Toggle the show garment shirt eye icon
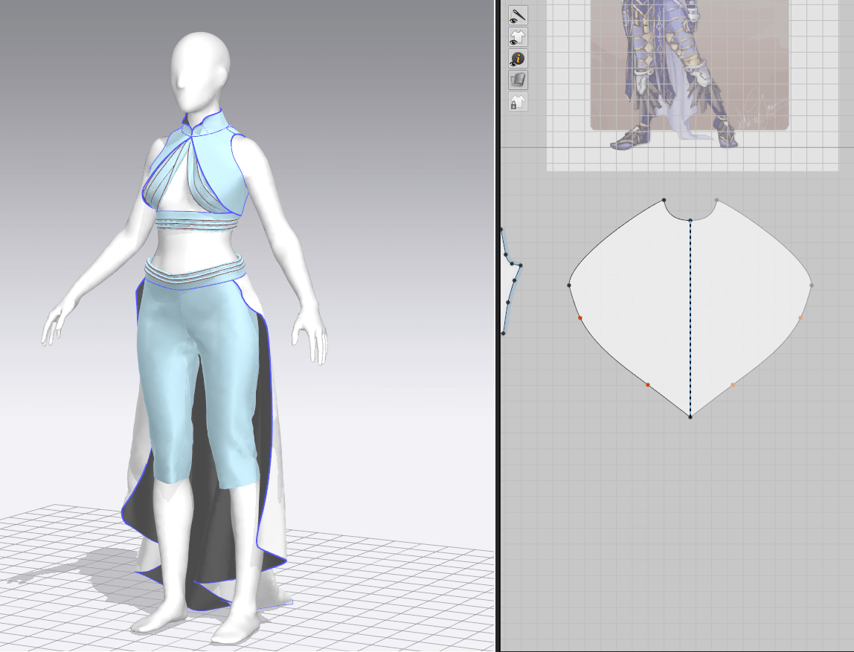The width and height of the screenshot is (854, 652). click(x=518, y=36)
